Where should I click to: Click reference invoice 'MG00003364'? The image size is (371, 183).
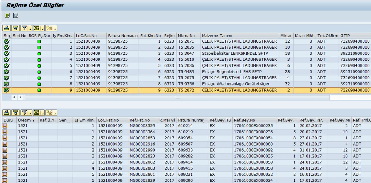tap(142, 132)
